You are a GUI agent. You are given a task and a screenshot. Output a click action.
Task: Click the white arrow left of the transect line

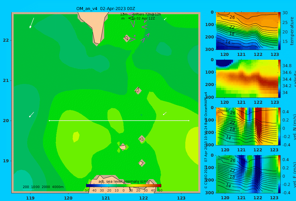(x=31, y=115)
